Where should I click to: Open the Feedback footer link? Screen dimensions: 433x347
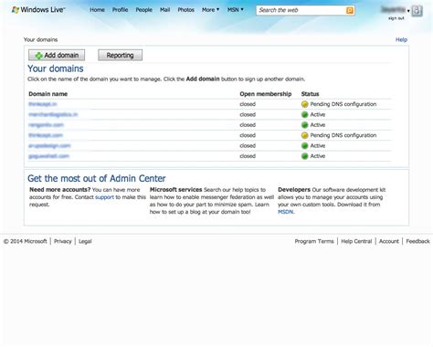pyautogui.click(x=417, y=241)
